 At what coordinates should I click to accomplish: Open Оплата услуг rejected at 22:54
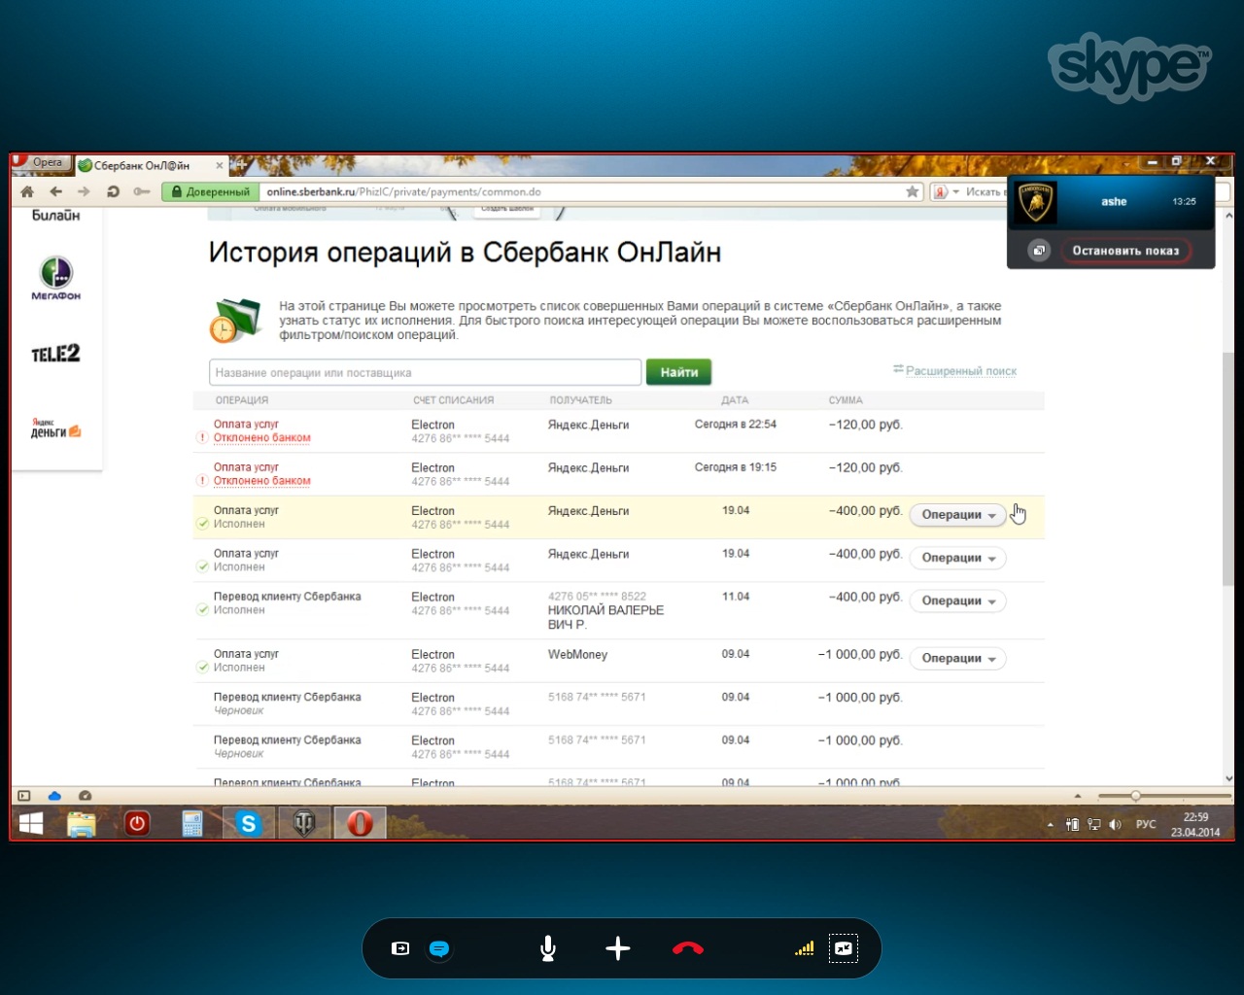246,424
